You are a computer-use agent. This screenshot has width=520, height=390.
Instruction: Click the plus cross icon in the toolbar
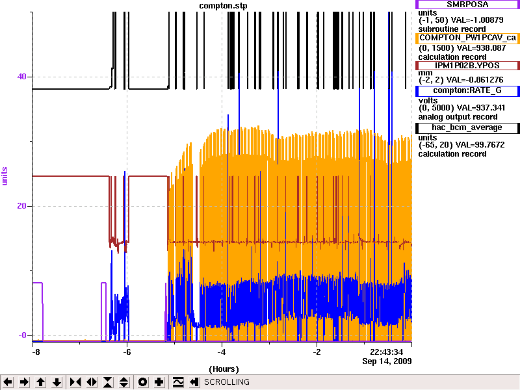coord(159,382)
